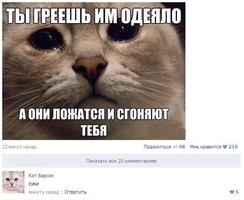The width and height of the screenshot is (244, 200).
Task: Click the 48 shares counter
Action: tap(182, 147)
